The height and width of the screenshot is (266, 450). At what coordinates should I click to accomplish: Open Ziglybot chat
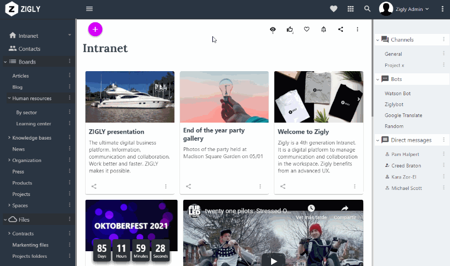[x=394, y=105]
